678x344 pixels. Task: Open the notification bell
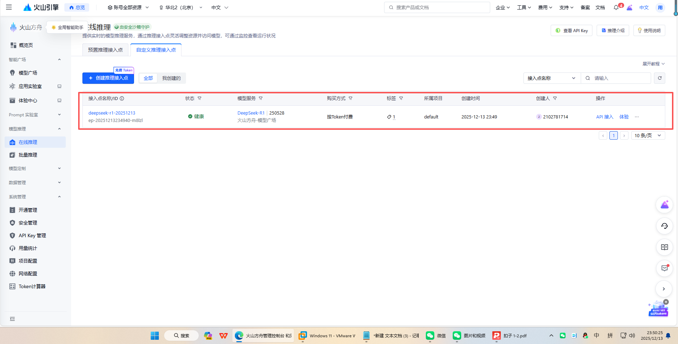[616, 7]
